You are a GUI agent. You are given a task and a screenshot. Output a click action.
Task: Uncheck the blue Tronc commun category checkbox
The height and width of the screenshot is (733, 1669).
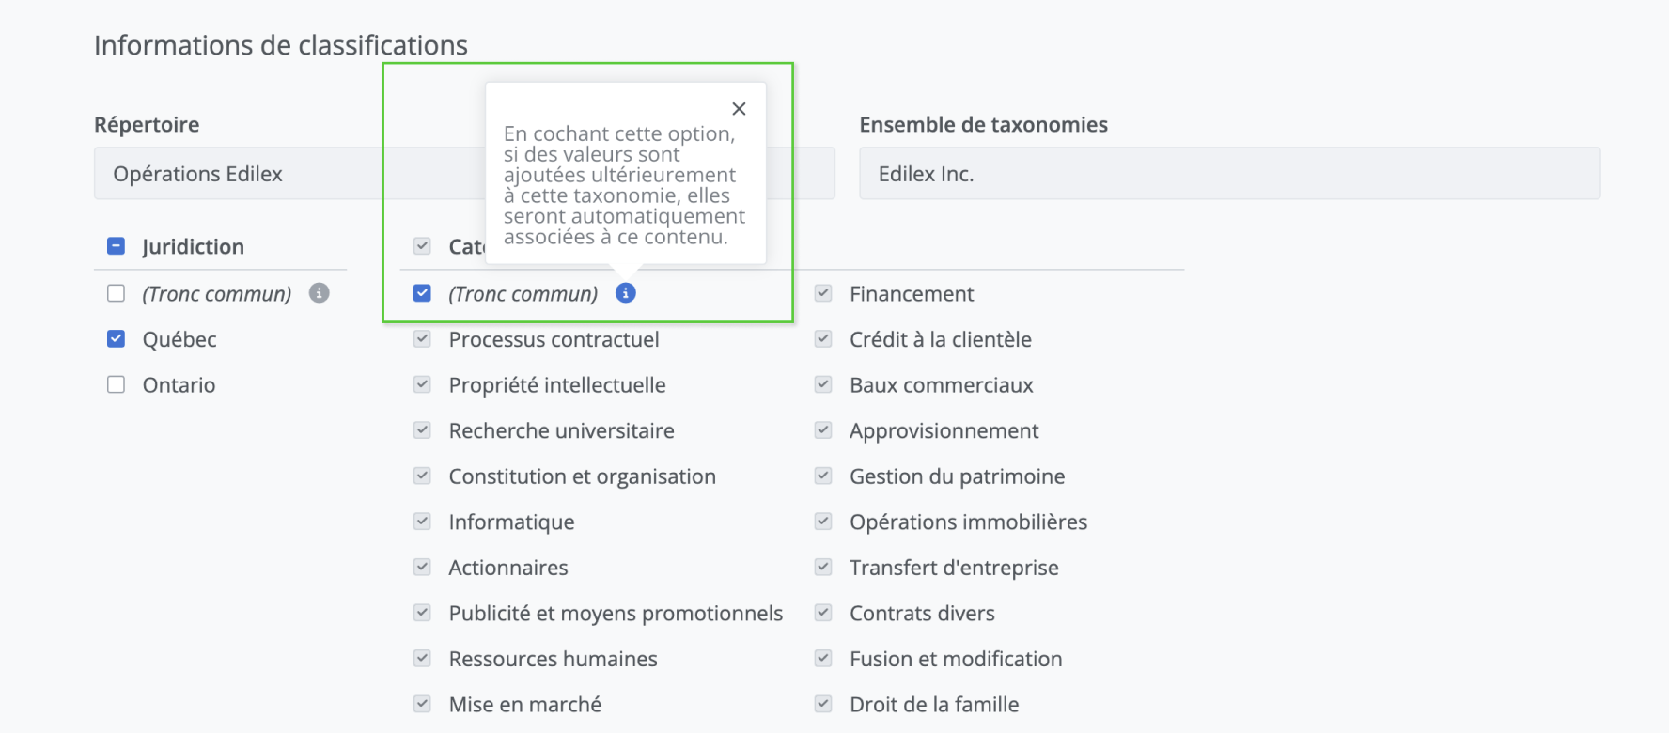[423, 293]
